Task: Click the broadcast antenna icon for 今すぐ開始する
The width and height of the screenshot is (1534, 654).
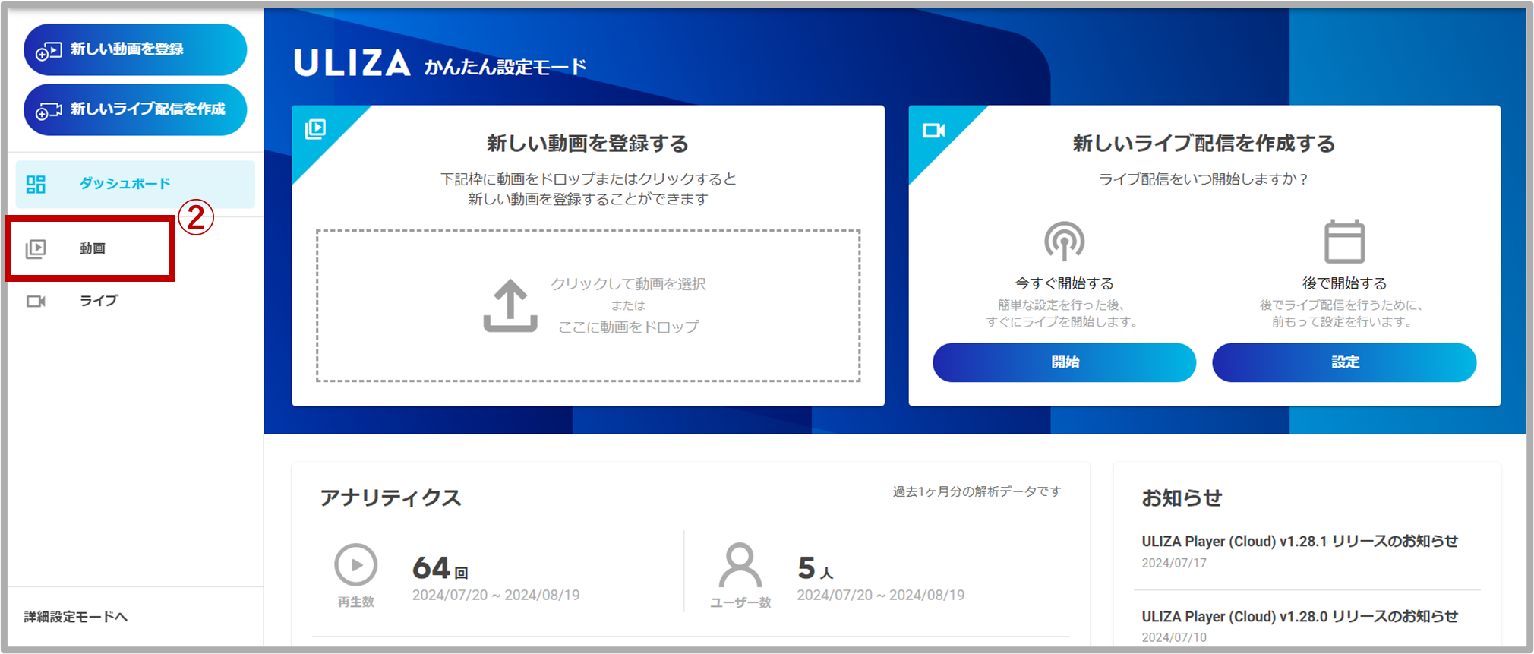Action: coord(1064,242)
